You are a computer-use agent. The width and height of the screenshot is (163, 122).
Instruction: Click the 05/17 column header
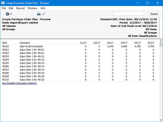pyautogui.click(x=137, y=43)
